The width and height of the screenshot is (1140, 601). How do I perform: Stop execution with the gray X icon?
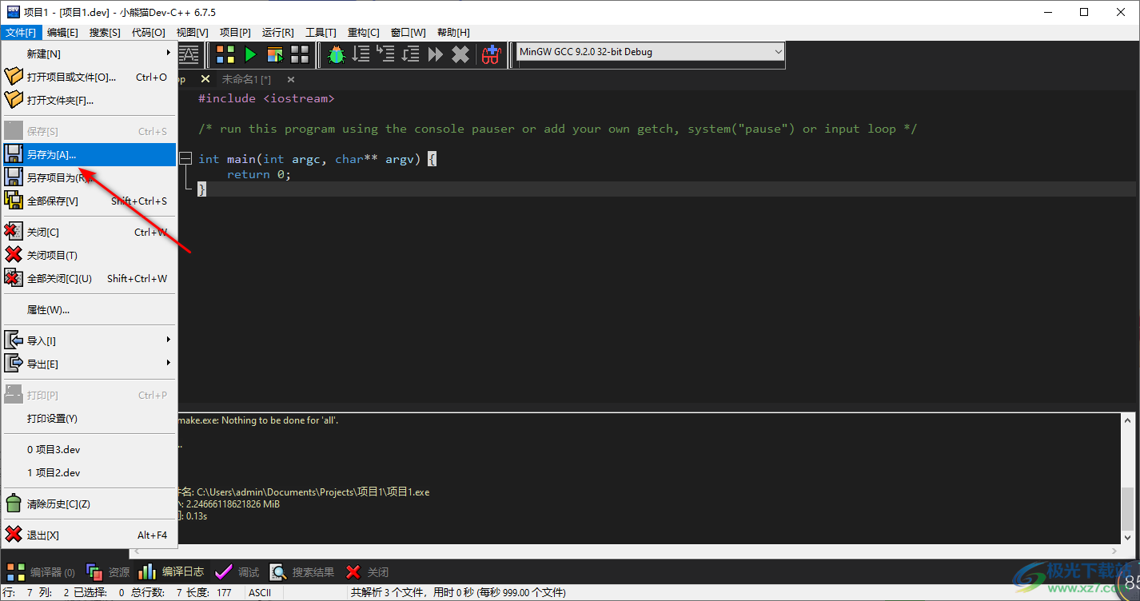click(x=460, y=54)
